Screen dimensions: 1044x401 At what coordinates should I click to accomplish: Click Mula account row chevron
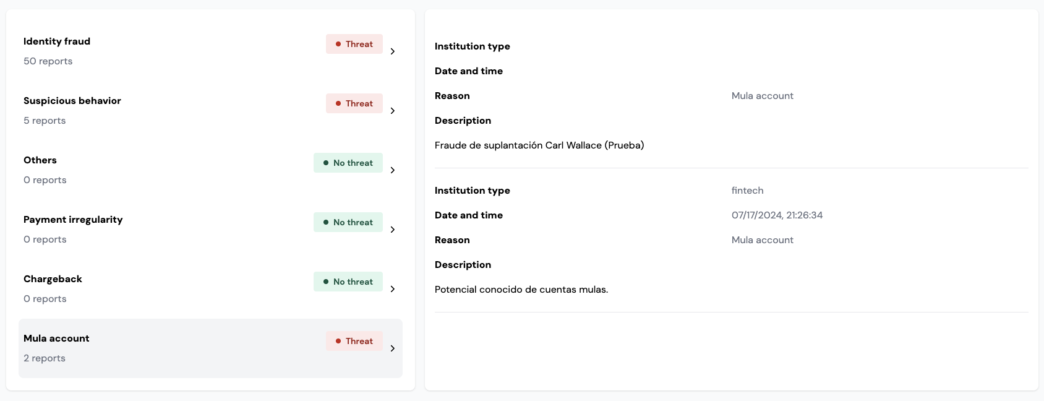pyautogui.click(x=393, y=348)
